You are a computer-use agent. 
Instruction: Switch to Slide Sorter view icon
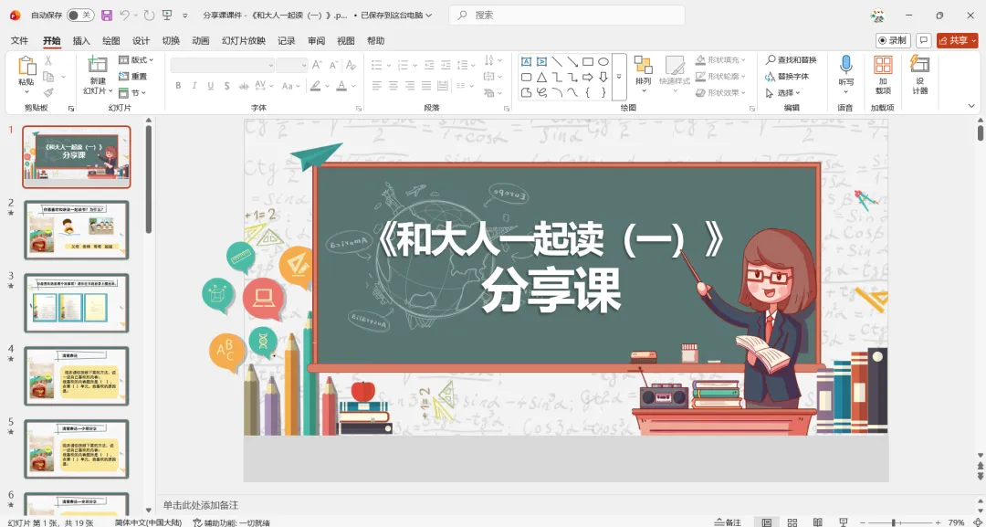(x=792, y=522)
